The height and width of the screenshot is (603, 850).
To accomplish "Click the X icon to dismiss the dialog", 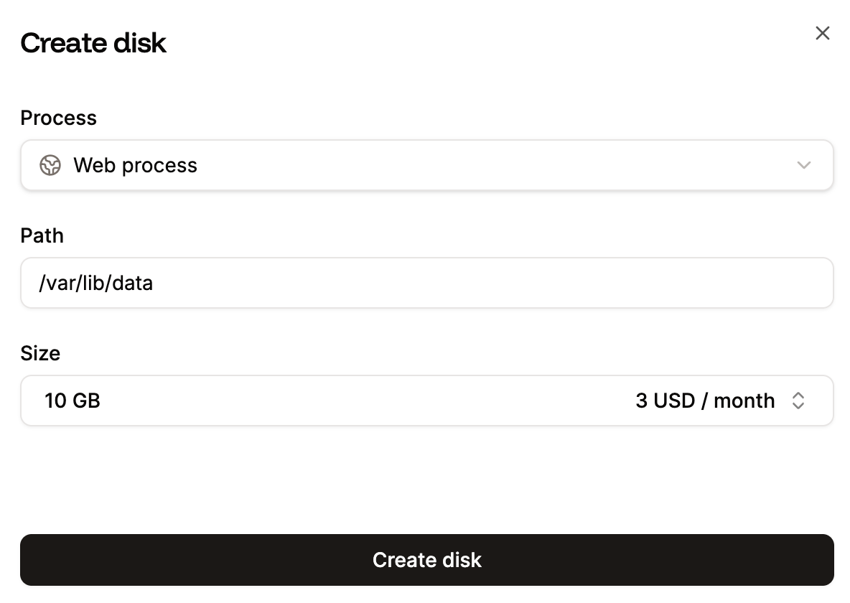I will pyautogui.click(x=822, y=33).
